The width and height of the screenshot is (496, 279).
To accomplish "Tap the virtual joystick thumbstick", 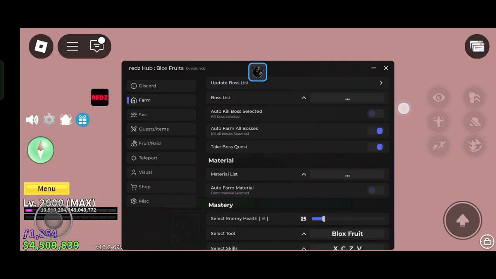I will [53, 220].
